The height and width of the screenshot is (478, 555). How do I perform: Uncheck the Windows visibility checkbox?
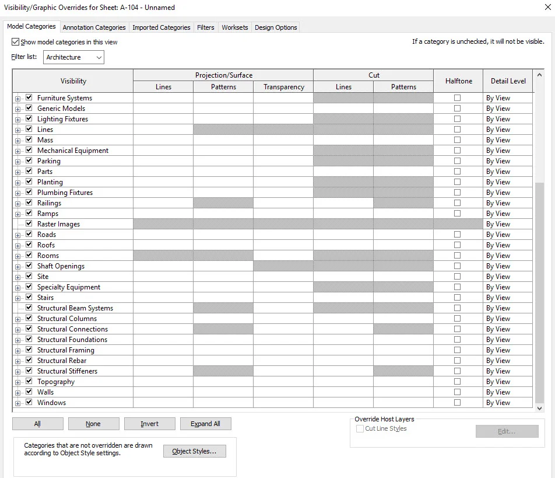[x=29, y=402]
